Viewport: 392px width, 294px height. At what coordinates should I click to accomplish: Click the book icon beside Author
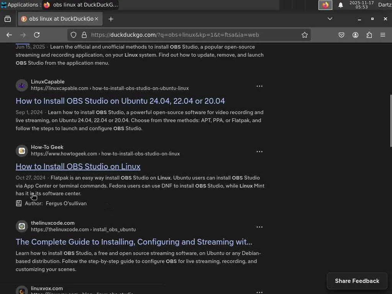tap(19, 204)
